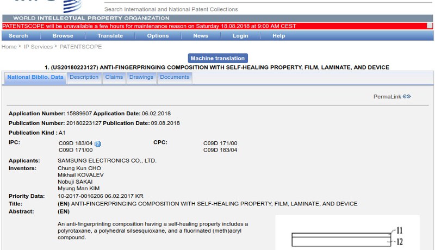Open the Drawings tab

141,77
